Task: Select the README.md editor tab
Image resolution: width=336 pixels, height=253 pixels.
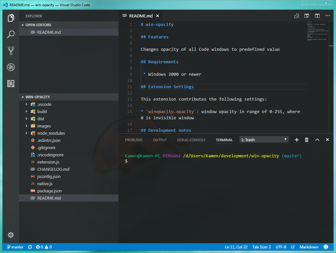Action: [x=141, y=16]
